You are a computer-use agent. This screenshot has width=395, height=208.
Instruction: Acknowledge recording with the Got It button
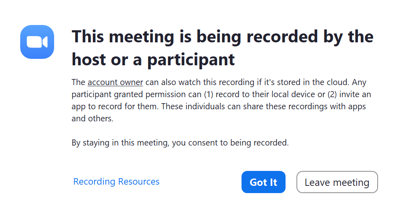coord(263,182)
